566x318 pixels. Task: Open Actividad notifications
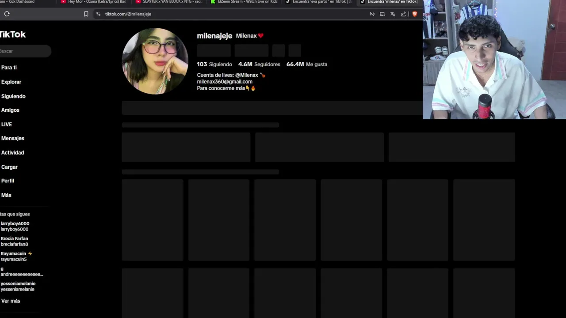pyautogui.click(x=12, y=152)
